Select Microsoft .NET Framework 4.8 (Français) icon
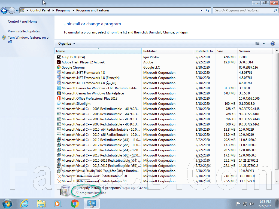Viewport: 279px width, 209px height. (x=59, y=78)
